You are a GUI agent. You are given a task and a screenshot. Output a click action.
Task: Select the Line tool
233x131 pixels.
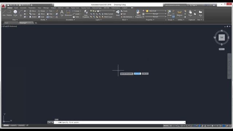click(4, 13)
